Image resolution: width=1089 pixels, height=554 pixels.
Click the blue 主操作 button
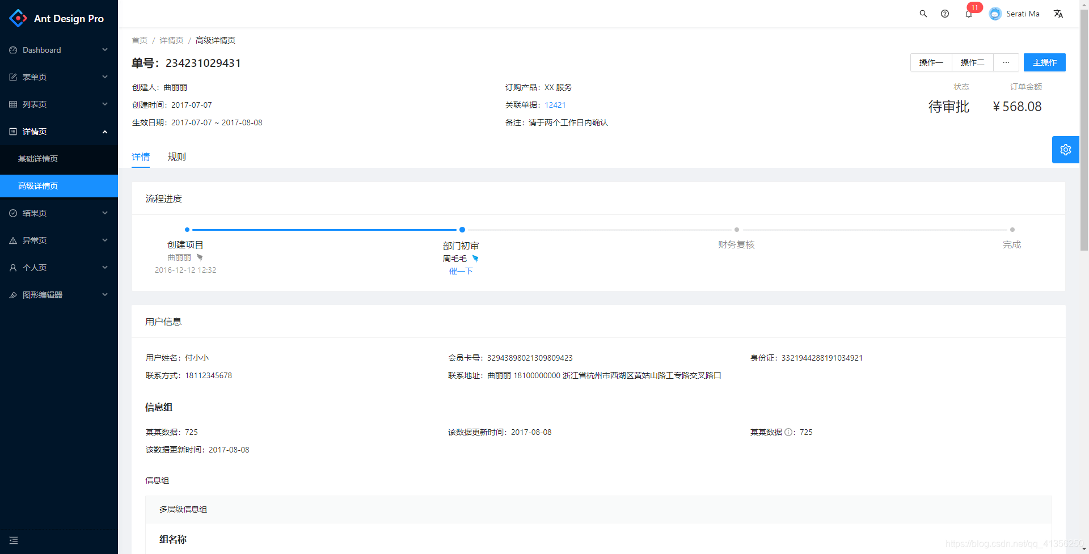tap(1044, 62)
